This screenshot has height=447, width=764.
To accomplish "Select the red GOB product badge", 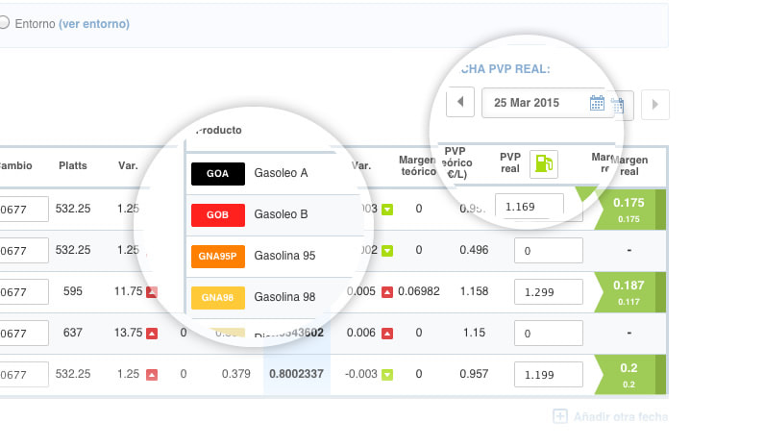I will [216, 214].
